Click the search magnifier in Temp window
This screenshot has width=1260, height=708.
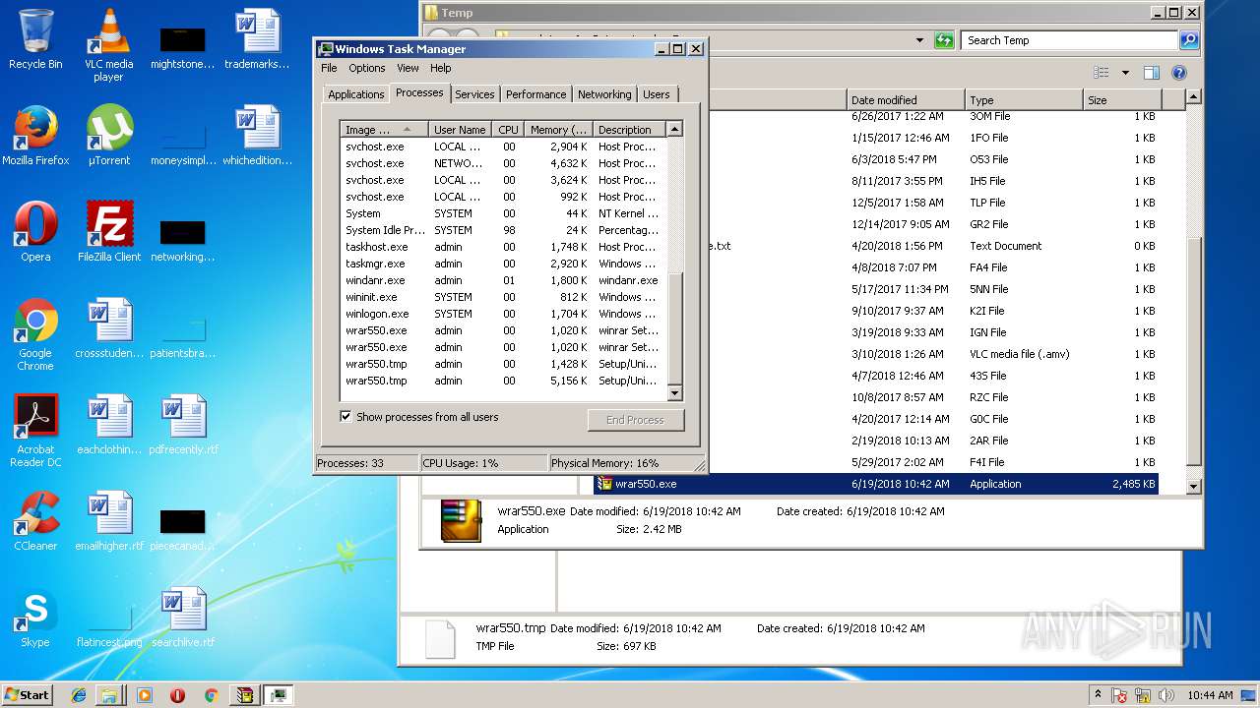(x=1189, y=40)
